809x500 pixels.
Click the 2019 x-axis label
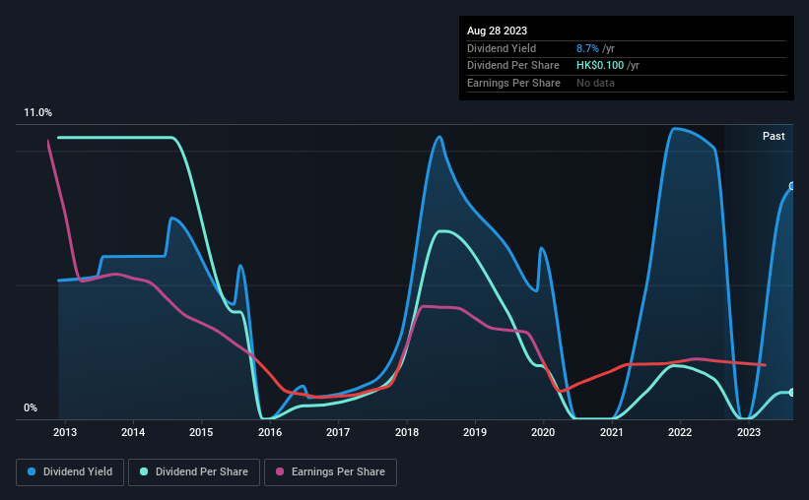(475, 432)
